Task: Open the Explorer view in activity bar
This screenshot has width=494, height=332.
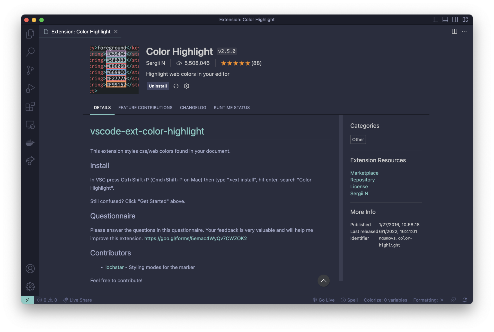Action: 30,34
